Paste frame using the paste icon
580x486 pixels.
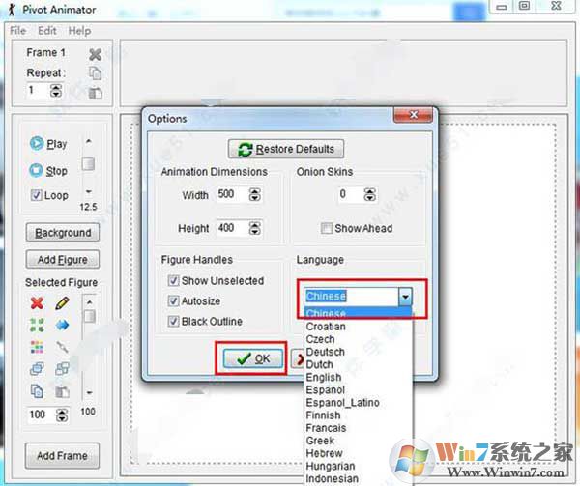[x=95, y=93]
